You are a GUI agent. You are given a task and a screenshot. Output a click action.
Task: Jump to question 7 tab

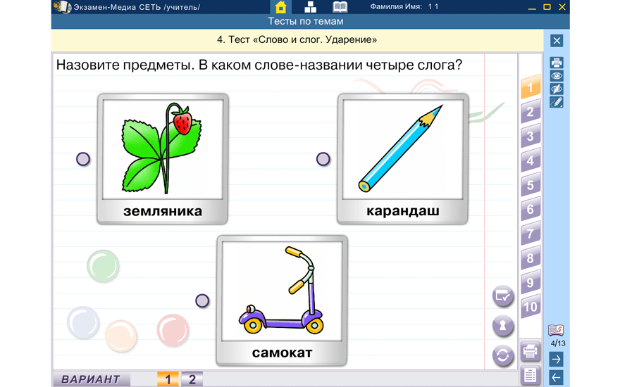(x=531, y=234)
